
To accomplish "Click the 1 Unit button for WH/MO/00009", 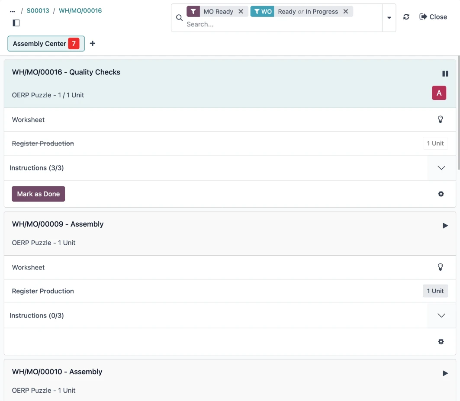I will (x=435, y=291).
